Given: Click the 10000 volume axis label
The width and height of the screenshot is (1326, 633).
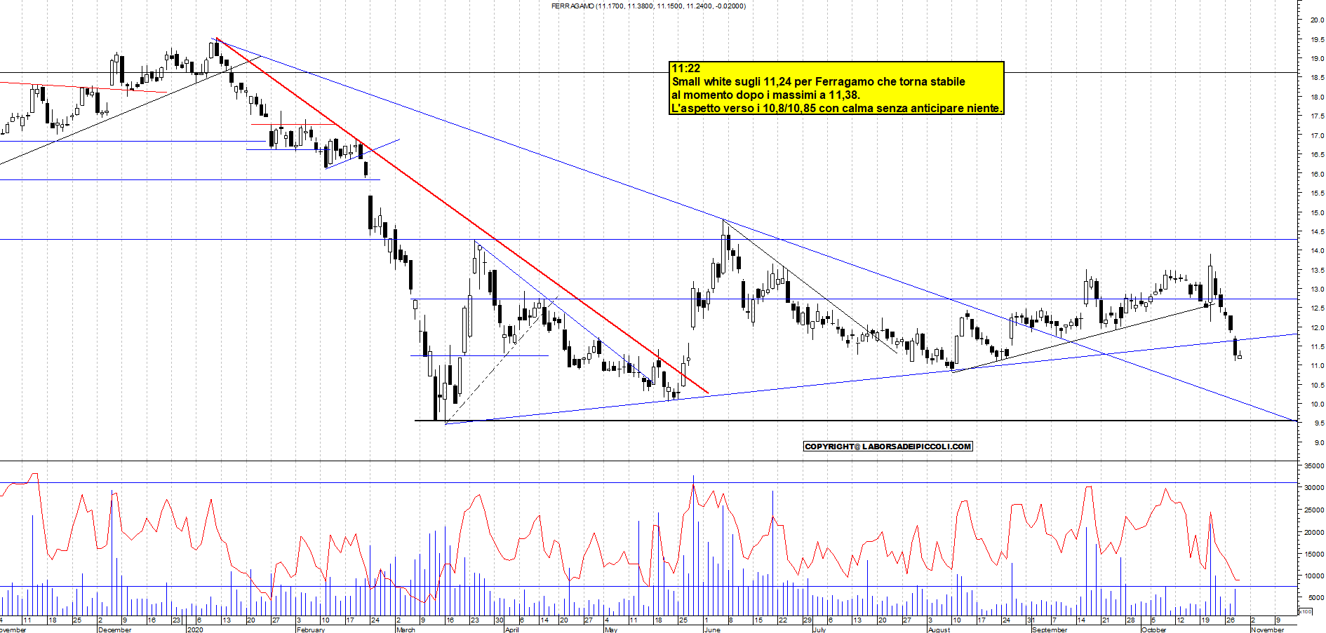Looking at the screenshot, I should click(1315, 576).
